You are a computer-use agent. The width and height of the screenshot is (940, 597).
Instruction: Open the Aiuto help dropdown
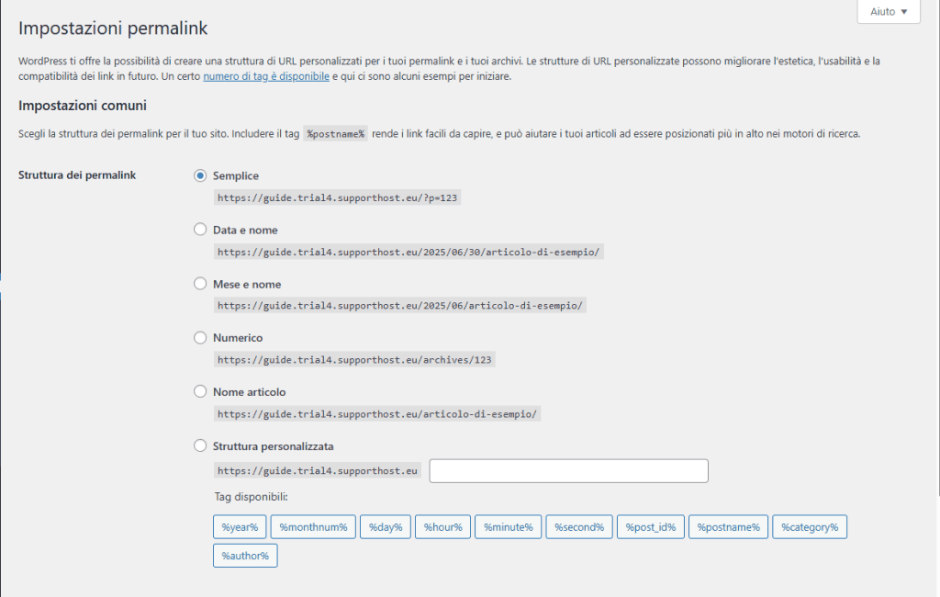tap(888, 12)
